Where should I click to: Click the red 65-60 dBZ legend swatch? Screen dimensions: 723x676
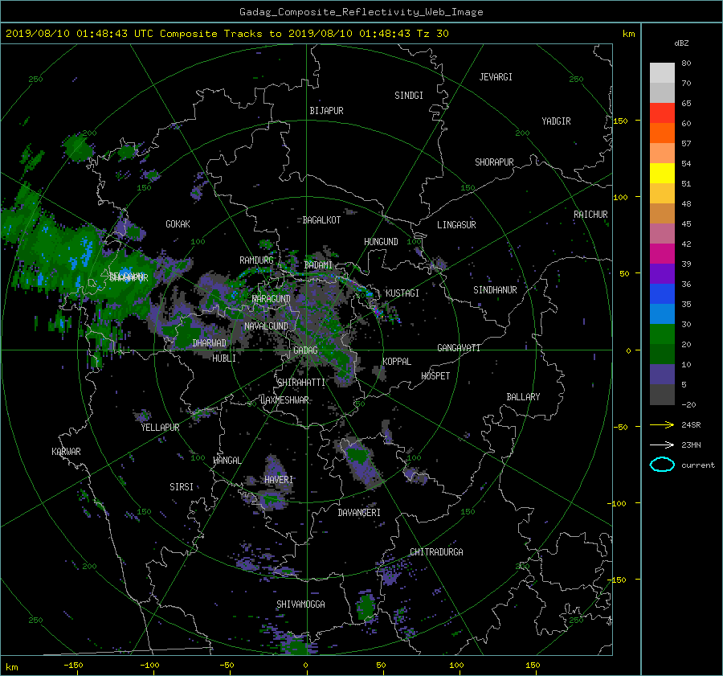point(662,113)
